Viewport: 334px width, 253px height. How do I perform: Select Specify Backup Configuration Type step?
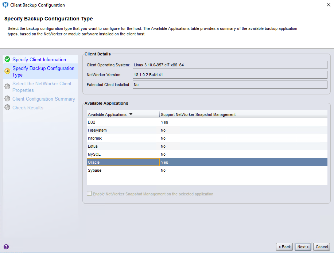[43, 71]
